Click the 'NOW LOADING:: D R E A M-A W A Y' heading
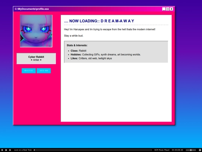 (x=99, y=21)
